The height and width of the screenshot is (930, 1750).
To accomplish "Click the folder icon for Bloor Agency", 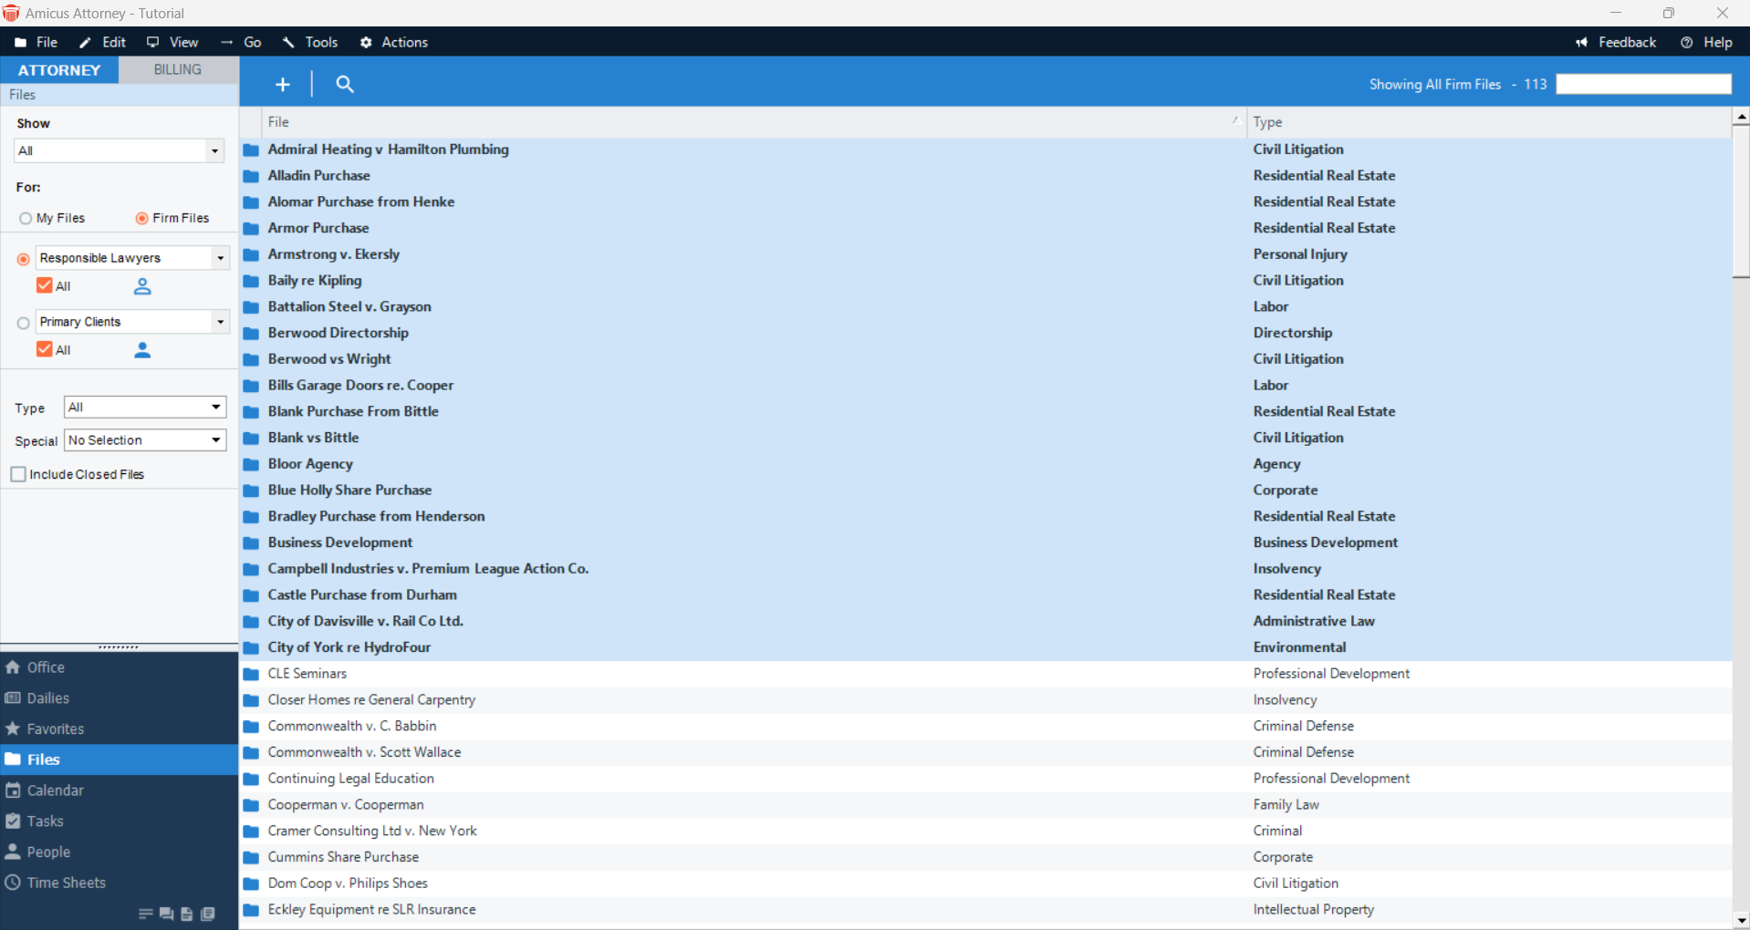I will 251,464.
